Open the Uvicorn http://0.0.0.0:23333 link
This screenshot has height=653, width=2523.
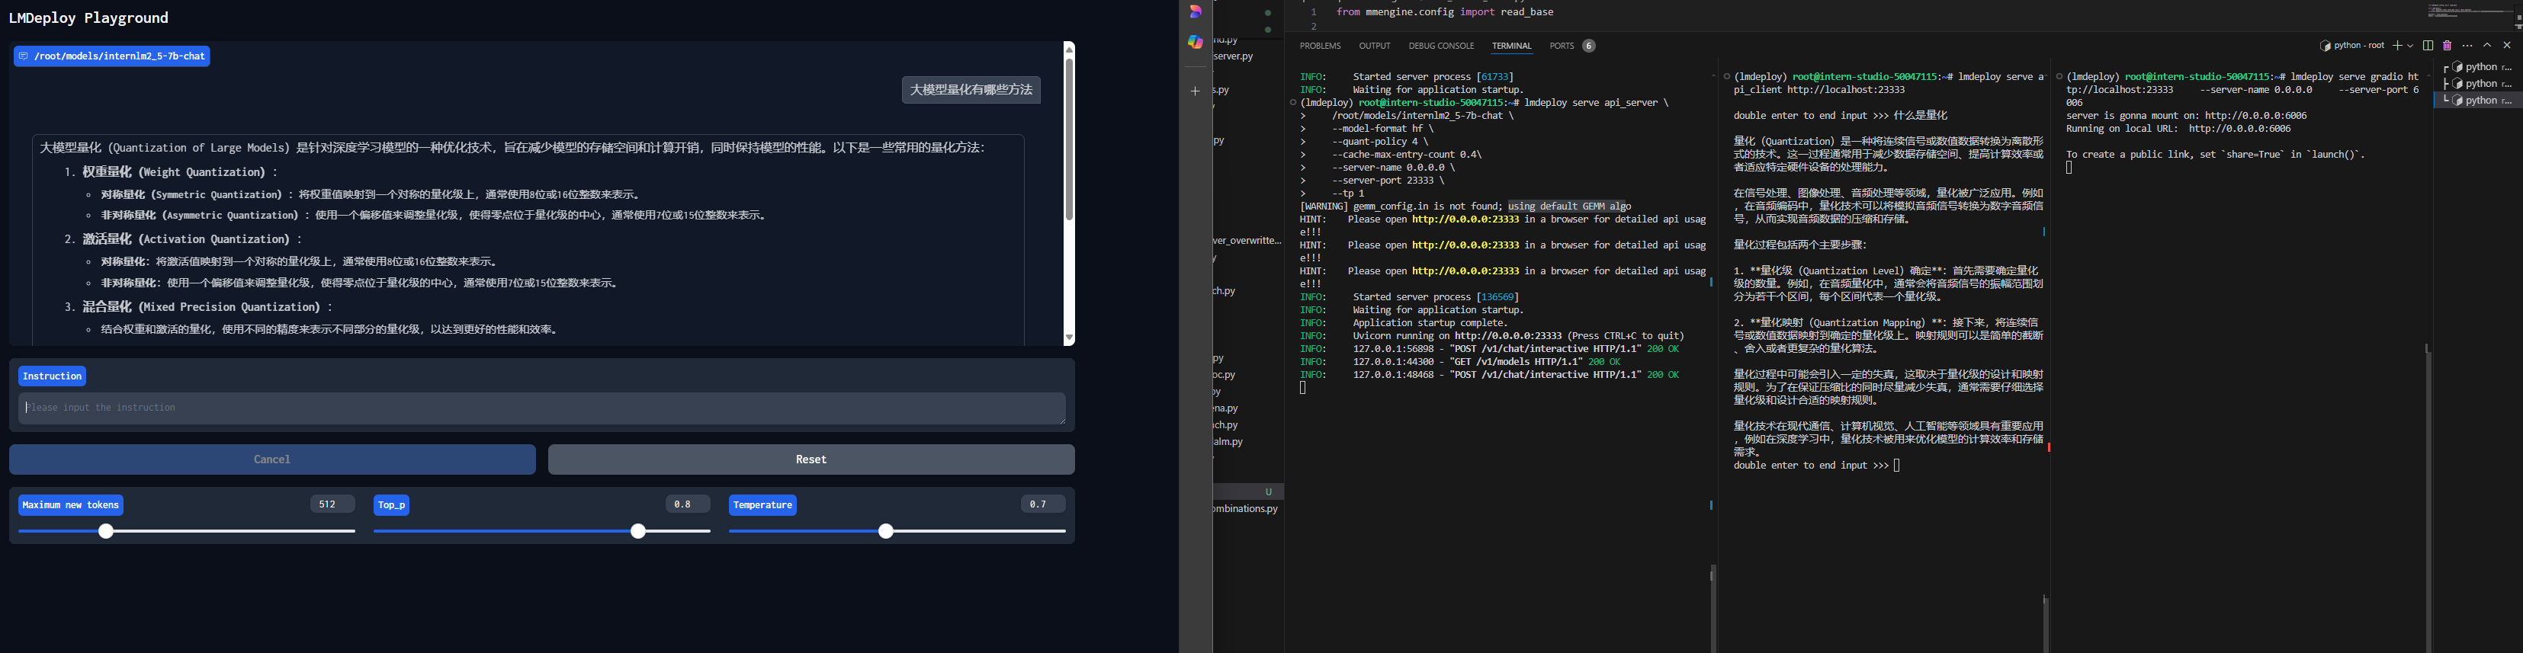[1507, 336]
